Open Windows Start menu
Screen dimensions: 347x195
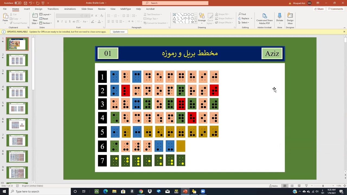click(x=4, y=191)
